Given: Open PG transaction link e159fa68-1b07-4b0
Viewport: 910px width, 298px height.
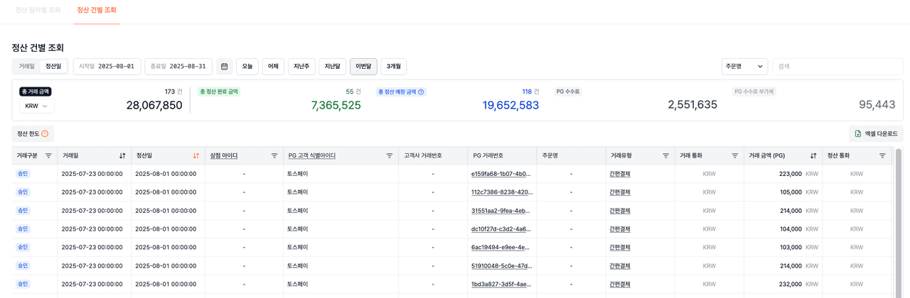Looking at the screenshot, I should (500, 174).
